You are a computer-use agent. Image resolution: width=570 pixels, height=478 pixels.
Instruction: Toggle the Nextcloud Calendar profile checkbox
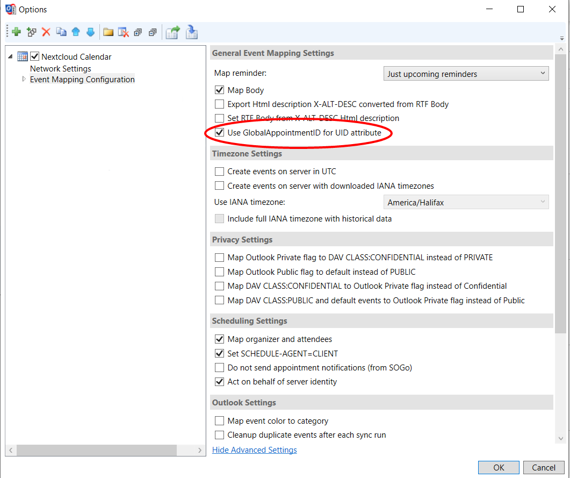34,56
